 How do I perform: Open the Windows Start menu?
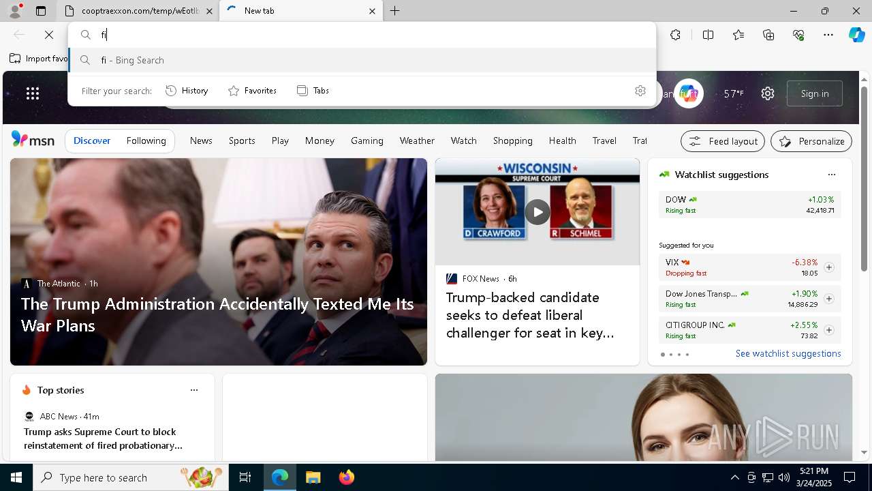click(x=16, y=477)
